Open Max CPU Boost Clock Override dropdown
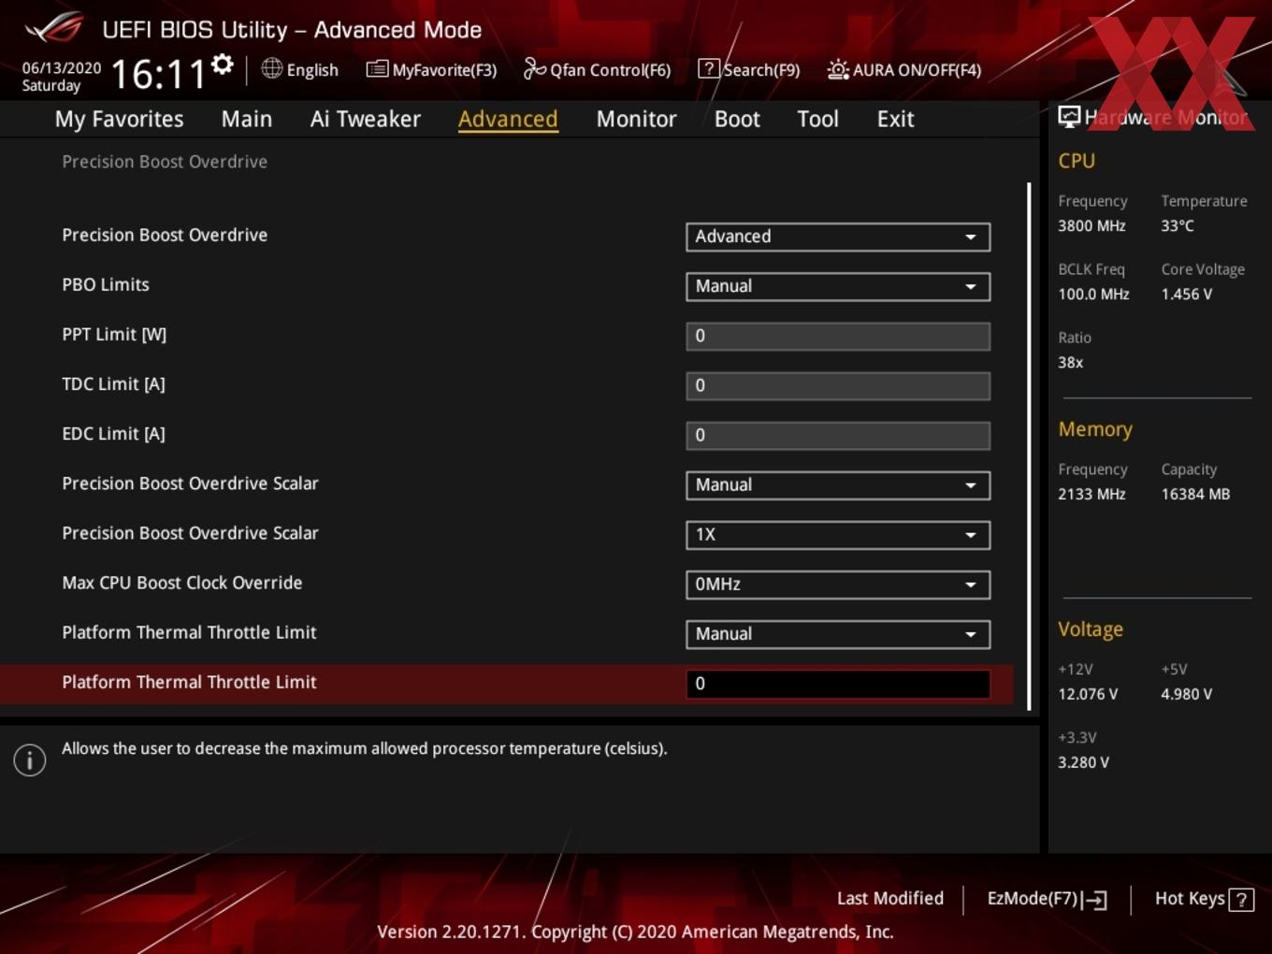1272x954 pixels. point(838,585)
